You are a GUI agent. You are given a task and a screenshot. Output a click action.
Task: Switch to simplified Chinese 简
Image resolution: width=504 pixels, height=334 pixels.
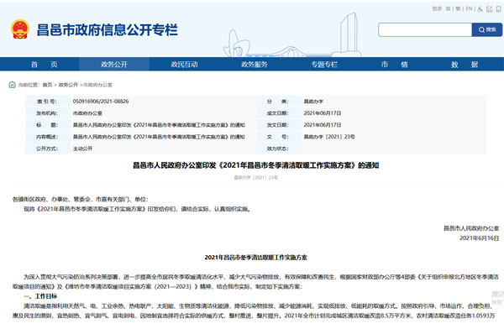coord(448,8)
